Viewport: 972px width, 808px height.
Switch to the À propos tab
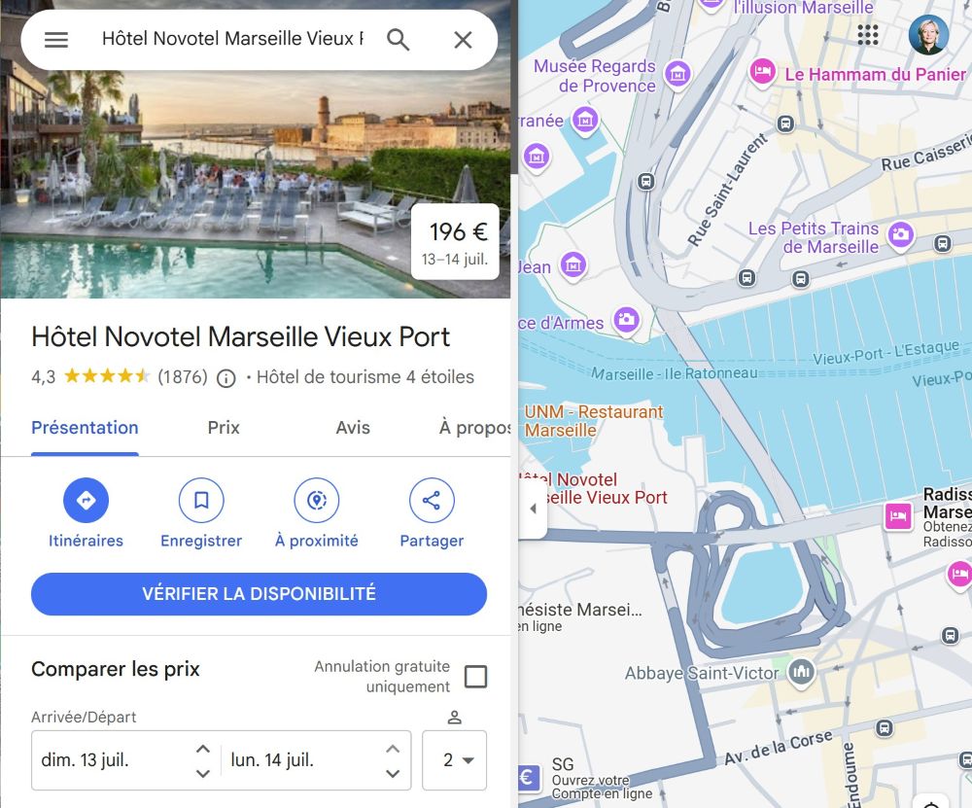[475, 428]
